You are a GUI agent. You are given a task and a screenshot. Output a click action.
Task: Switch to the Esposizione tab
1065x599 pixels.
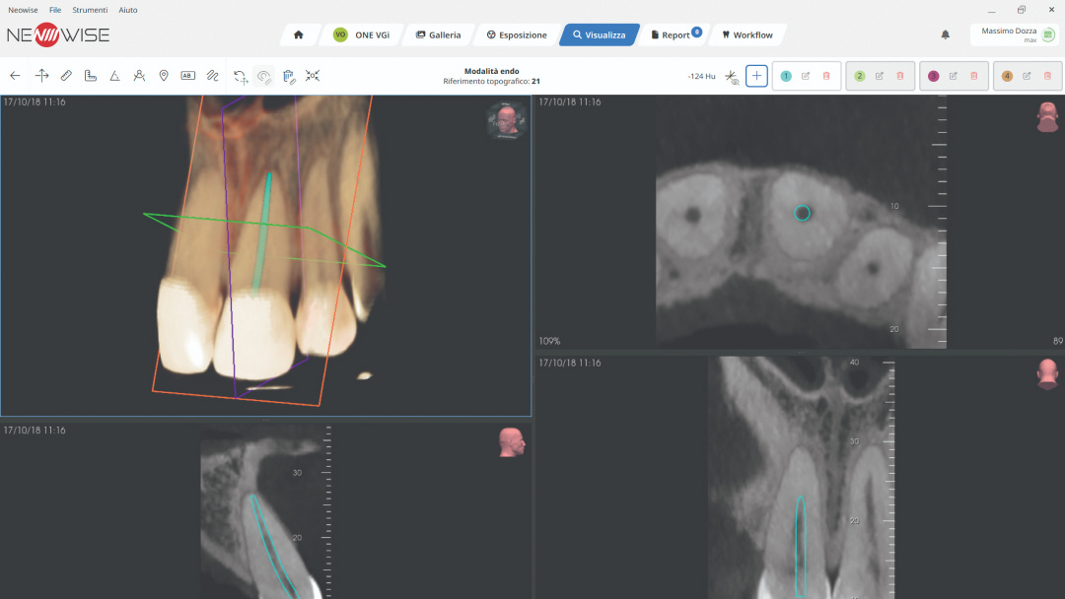tap(517, 34)
